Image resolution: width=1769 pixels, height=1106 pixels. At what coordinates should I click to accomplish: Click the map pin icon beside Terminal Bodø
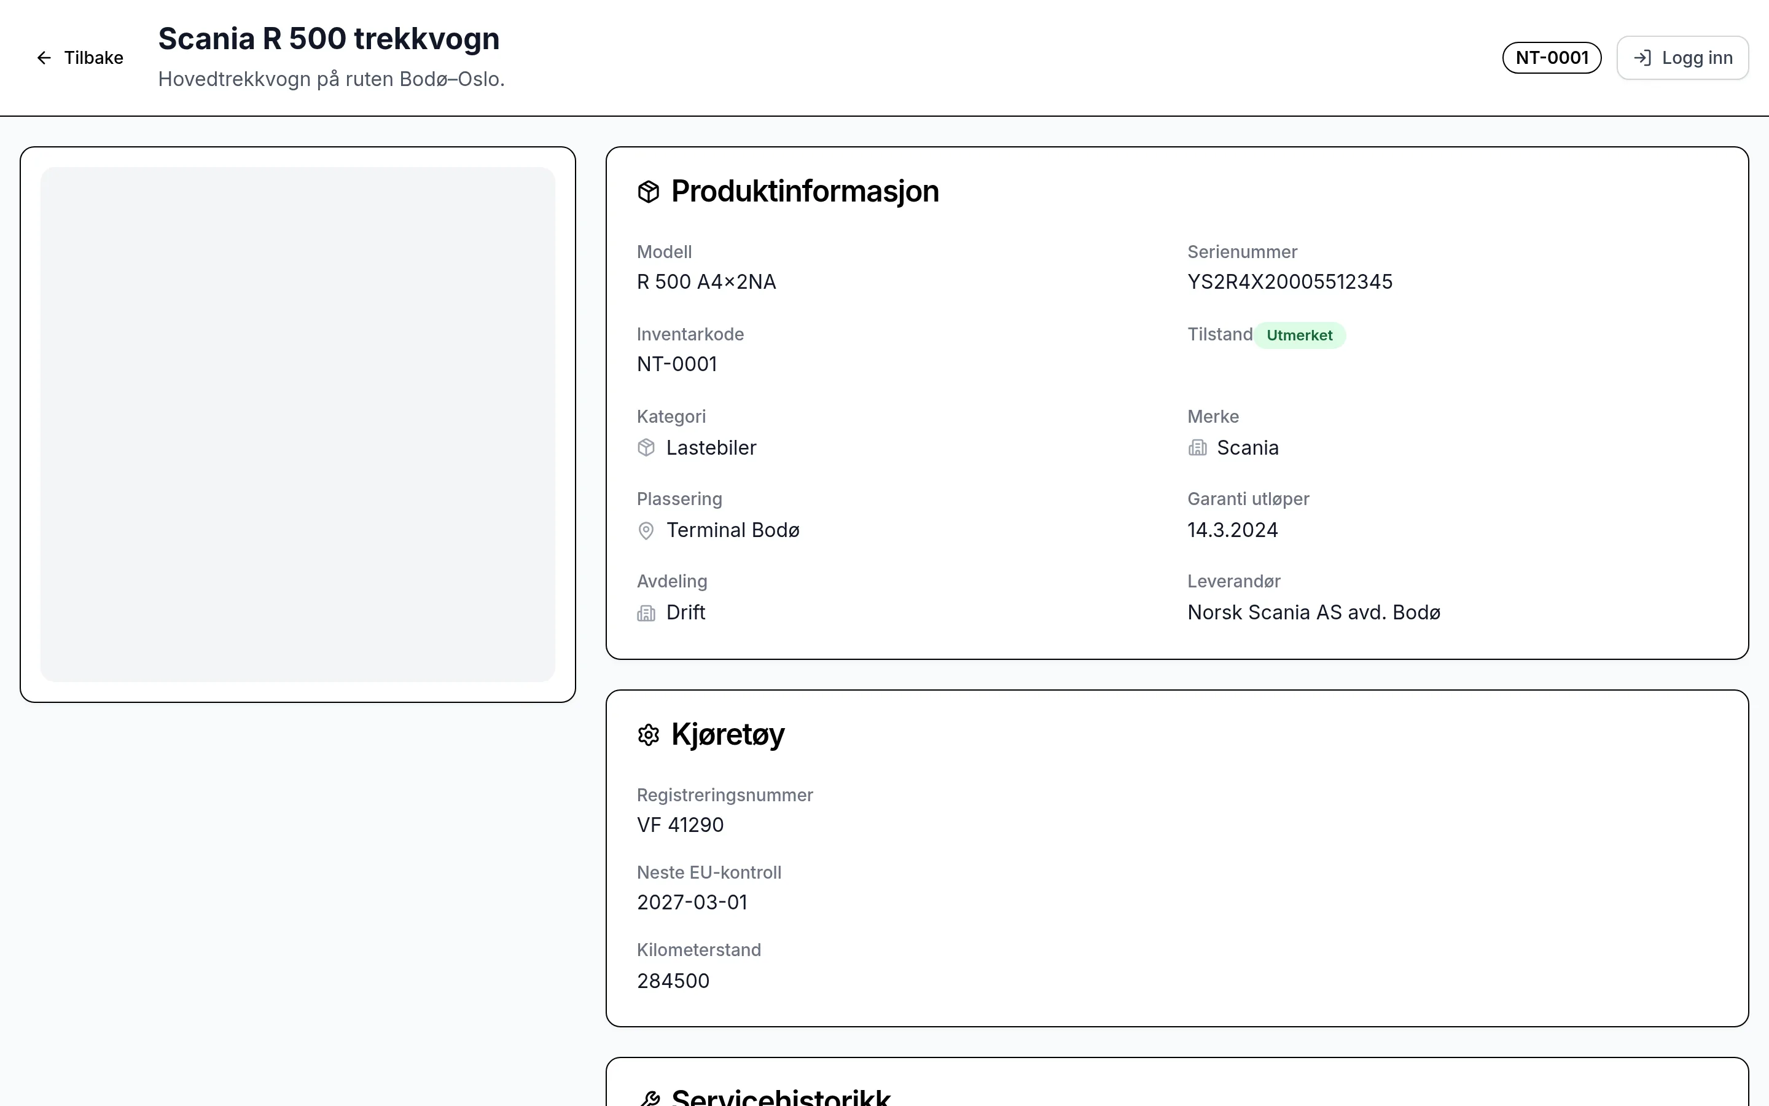646,530
